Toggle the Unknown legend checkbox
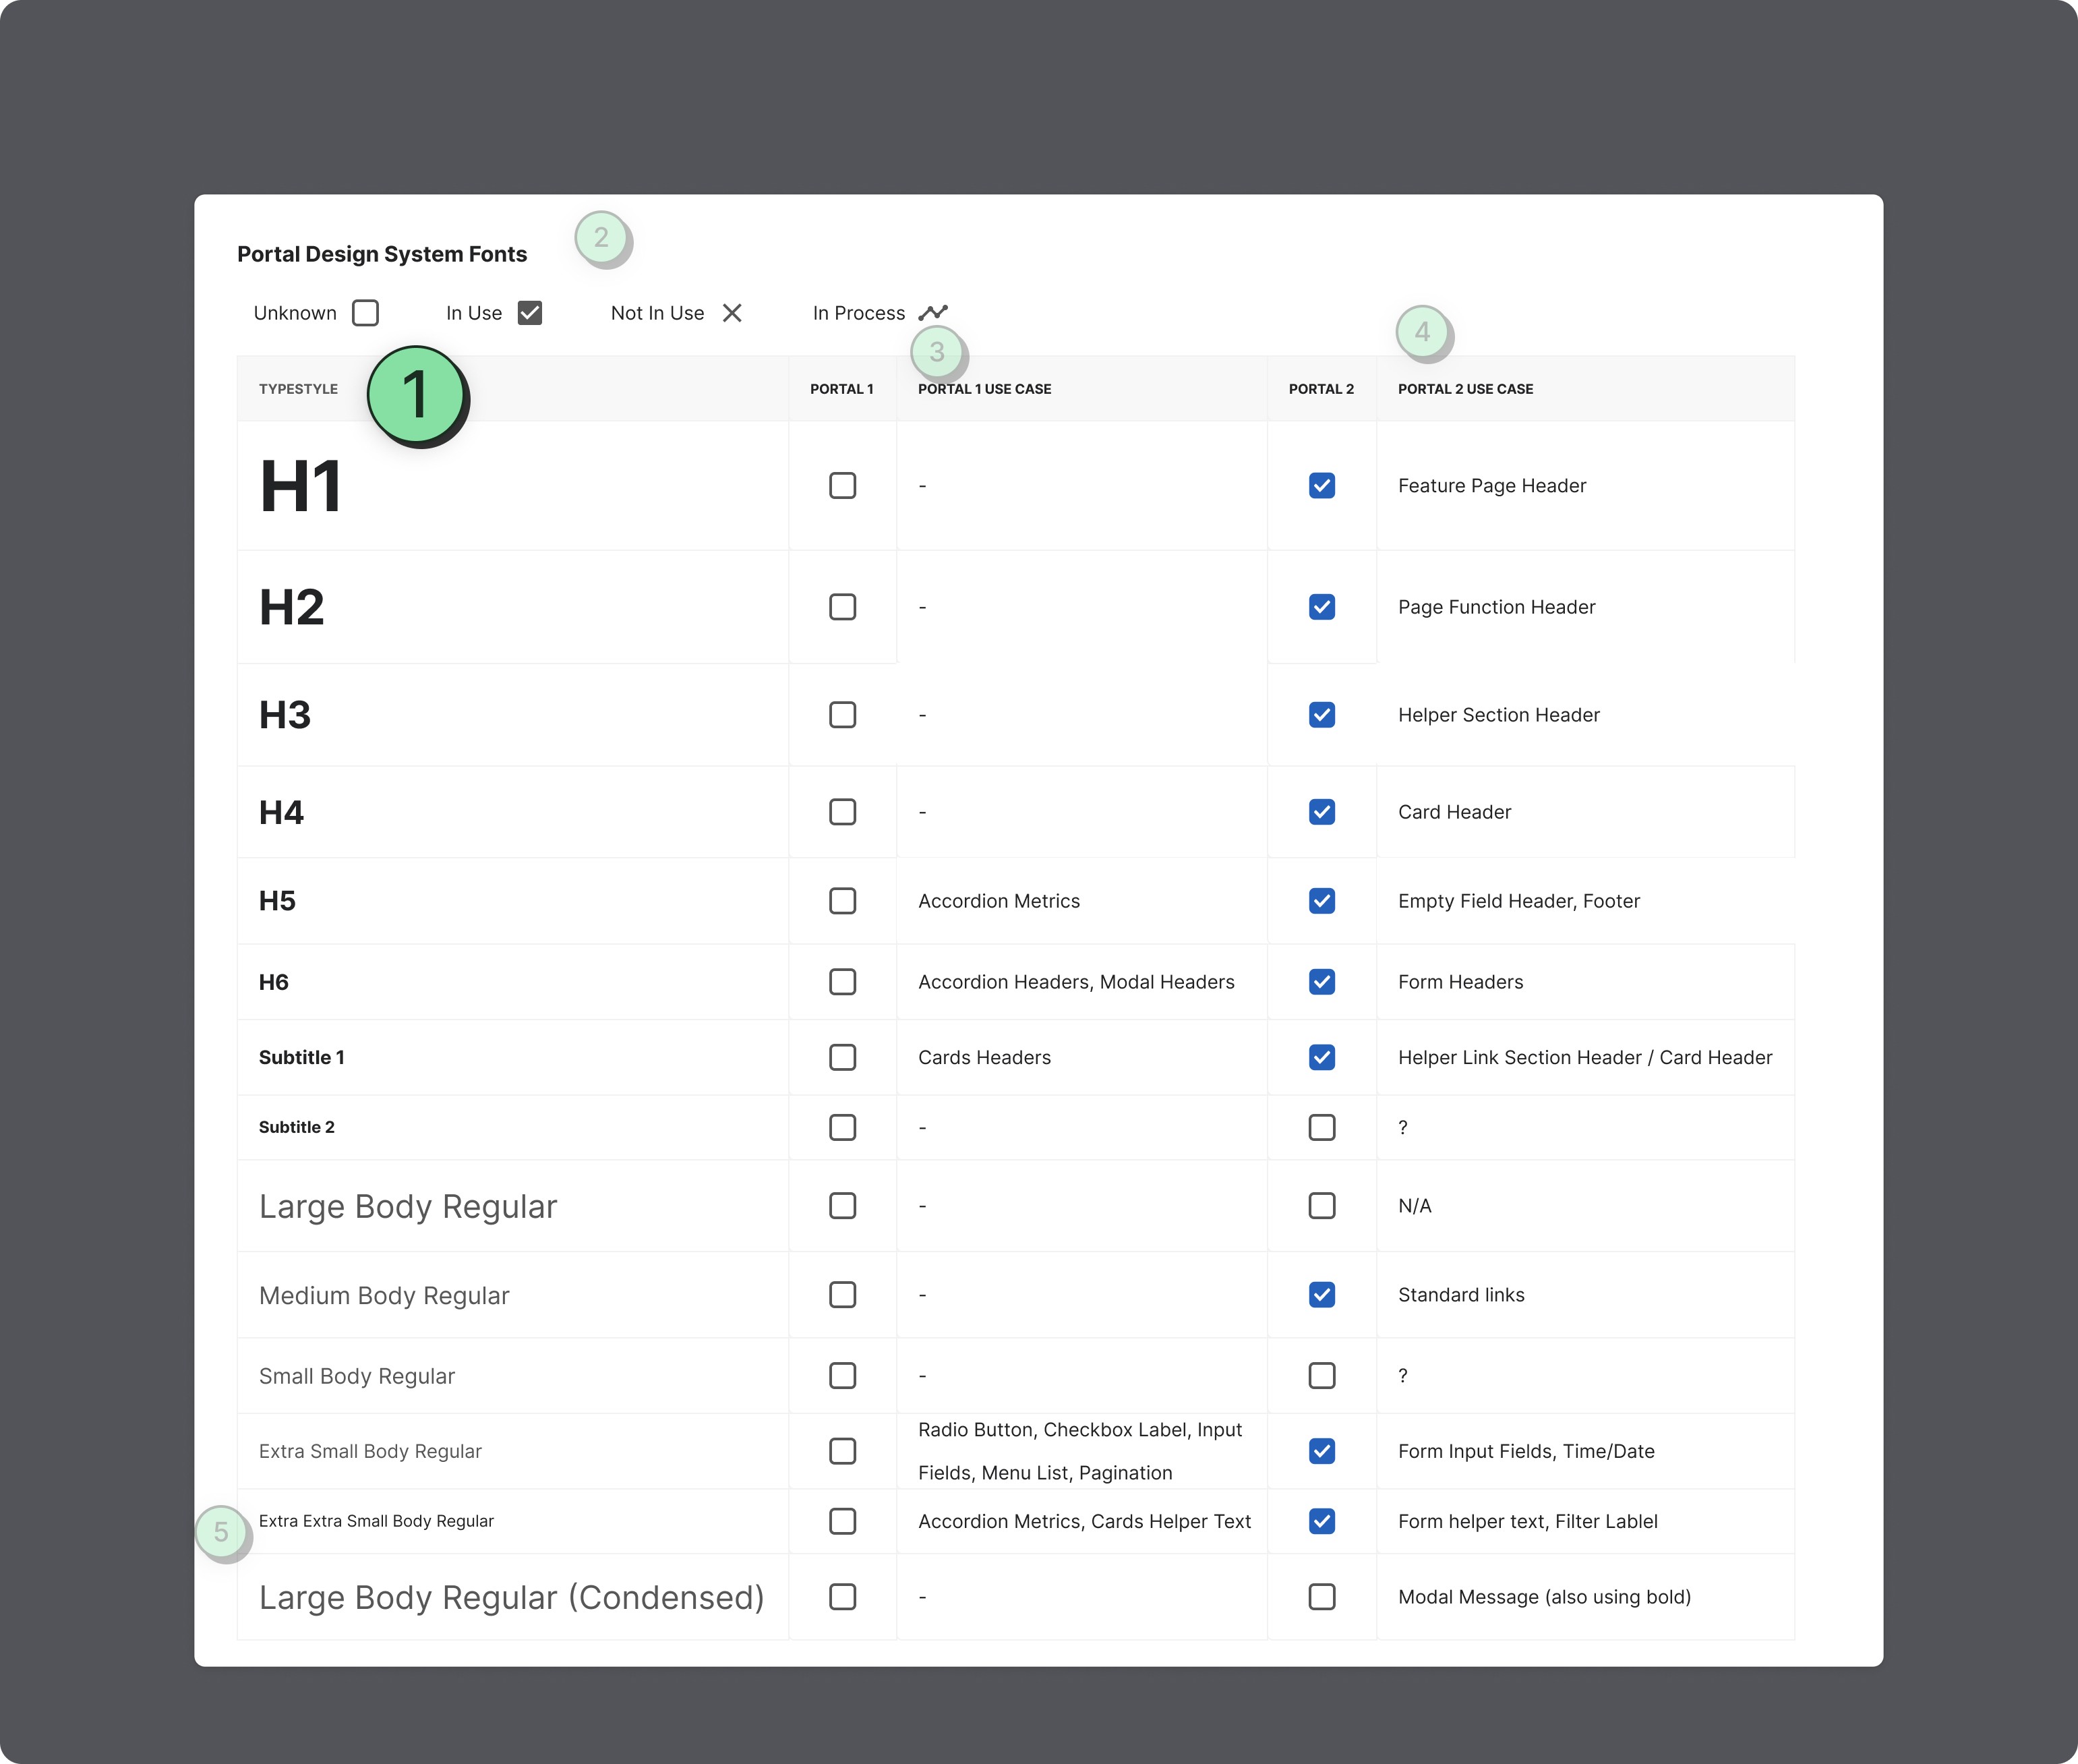Image resolution: width=2078 pixels, height=1764 pixels. coord(366,313)
